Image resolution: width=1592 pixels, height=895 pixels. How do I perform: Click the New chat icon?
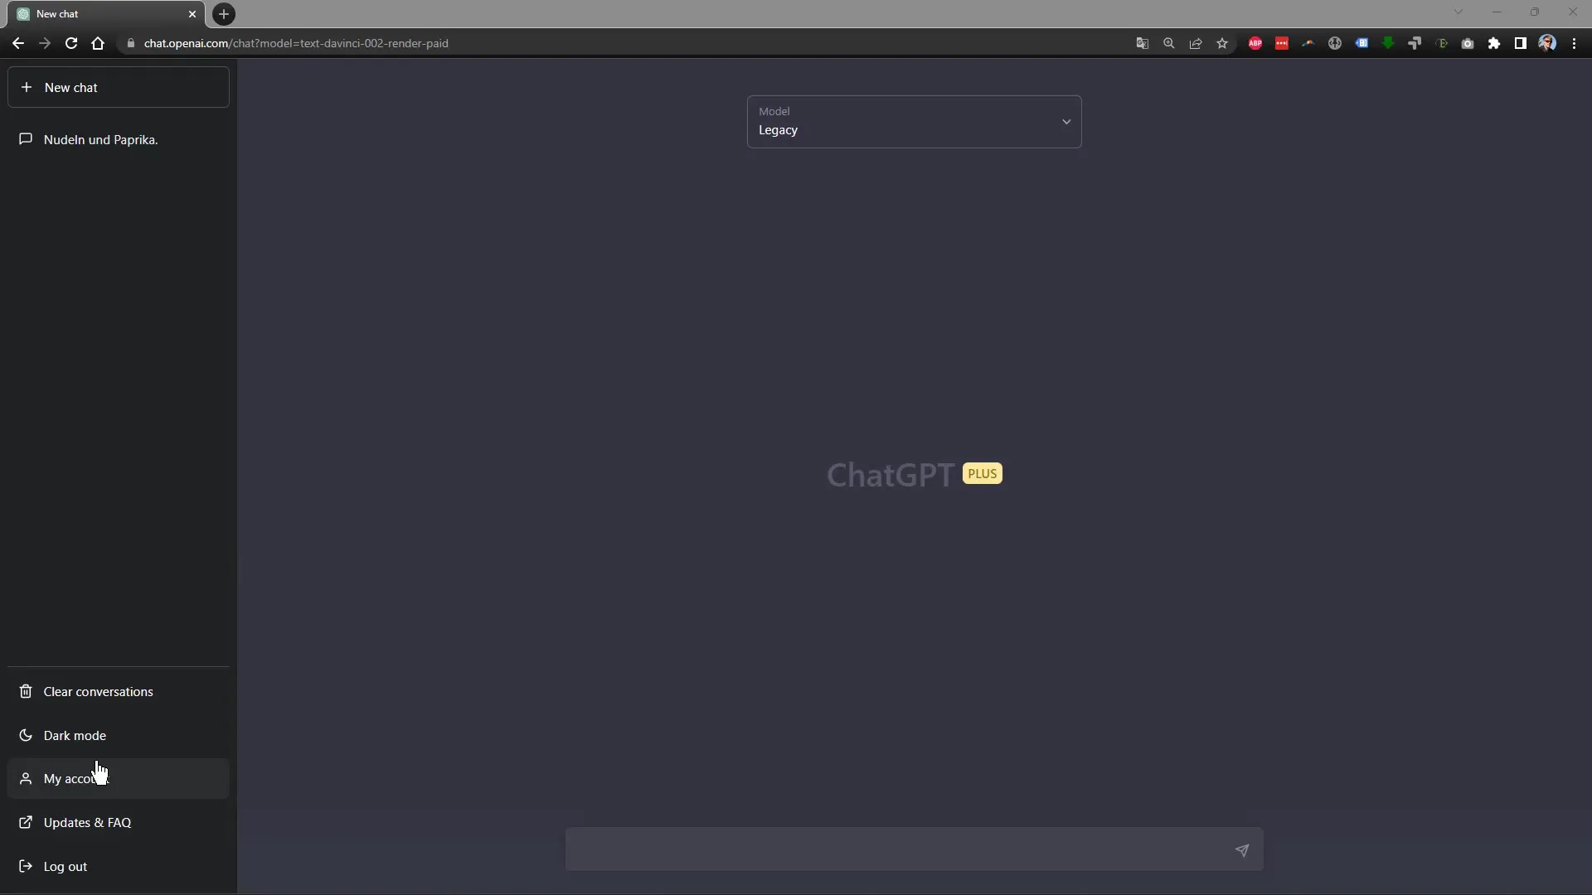click(25, 86)
